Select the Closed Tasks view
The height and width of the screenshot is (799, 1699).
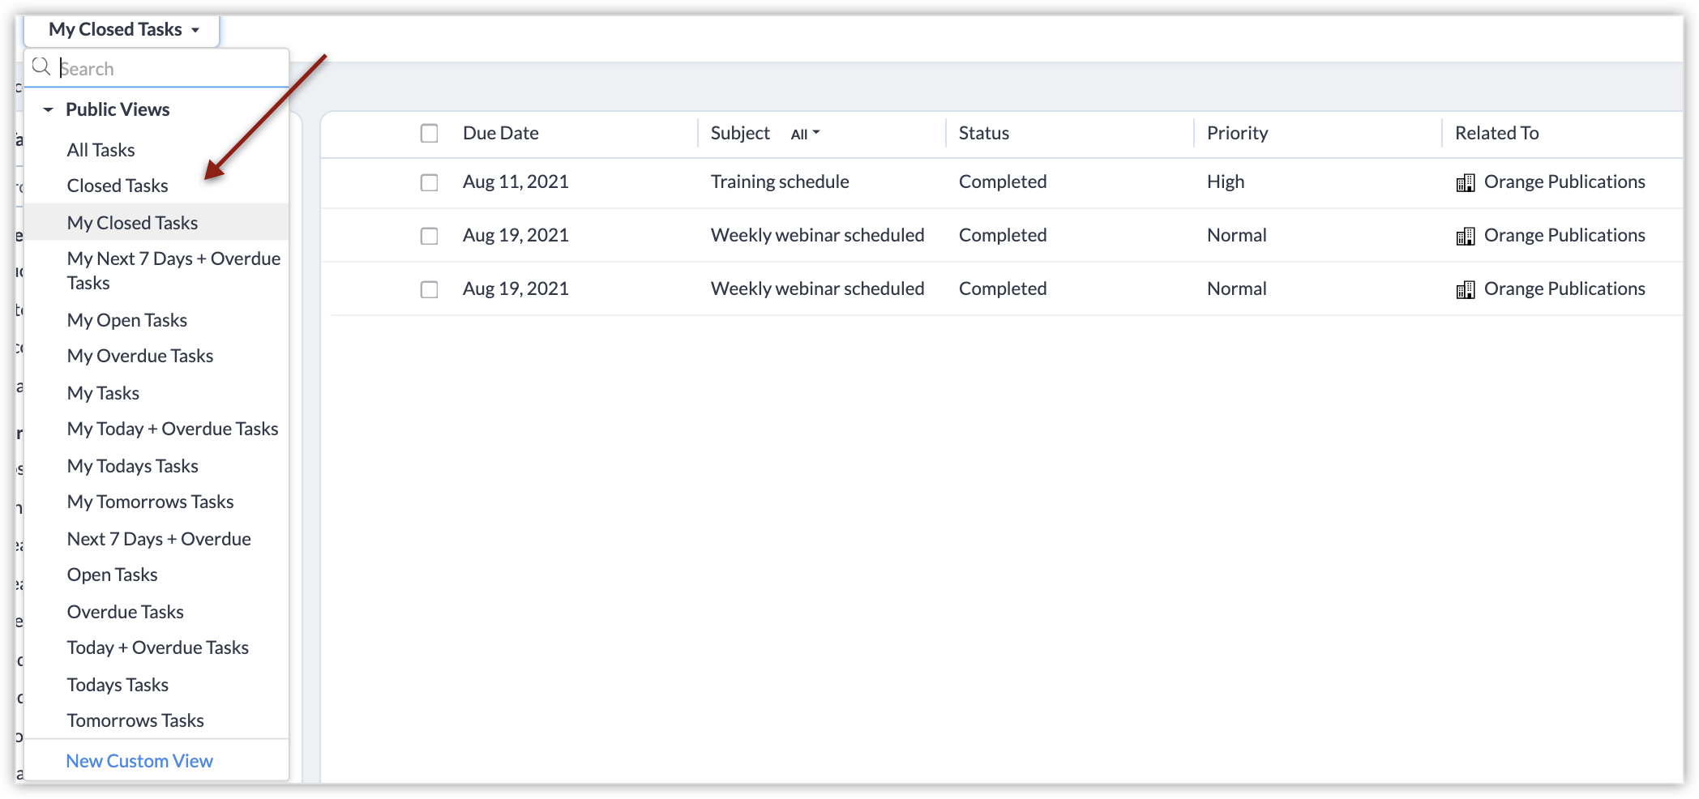pyautogui.click(x=118, y=186)
